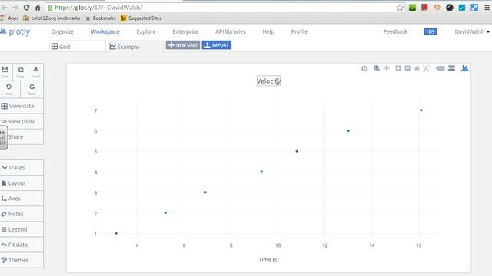Expand the DavidWalsh account dropdown
Screen dimensions: 492x276
(472, 31)
